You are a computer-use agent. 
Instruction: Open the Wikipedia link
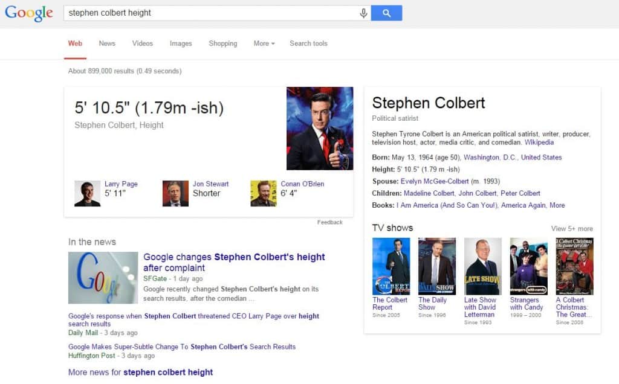point(539,142)
